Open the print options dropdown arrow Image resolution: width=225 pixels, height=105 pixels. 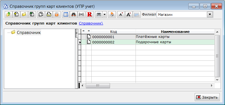[105, 14]
